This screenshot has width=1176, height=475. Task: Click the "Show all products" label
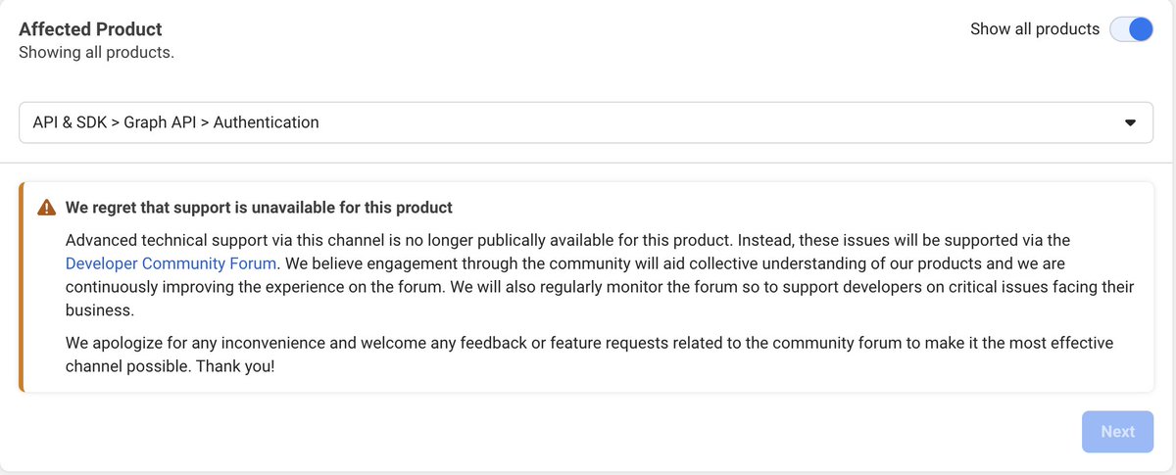(x=1035, y=29)
